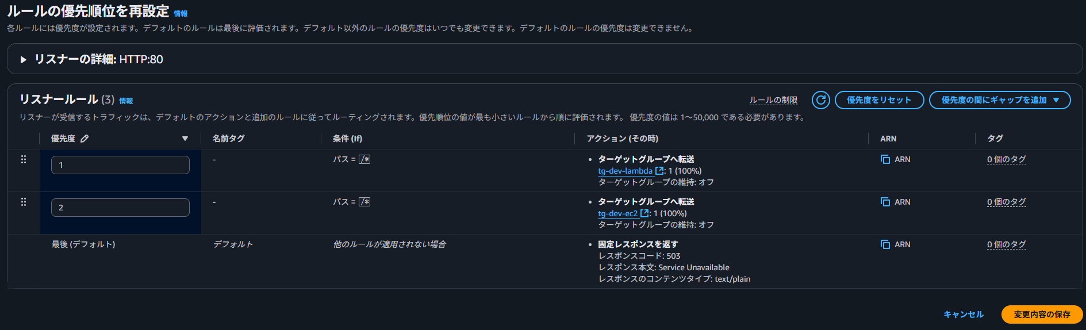This screenshot has width=1086, height=330.
Task: Click the 変更内容の保存 button
Action: (1042, 314)
